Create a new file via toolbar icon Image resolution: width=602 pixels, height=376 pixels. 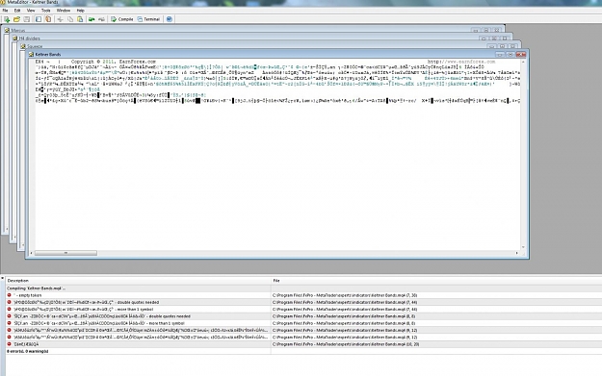tap(7, 19)
